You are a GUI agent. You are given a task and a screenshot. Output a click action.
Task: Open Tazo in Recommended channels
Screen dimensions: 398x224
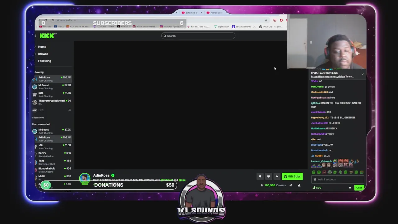[52, 162]
